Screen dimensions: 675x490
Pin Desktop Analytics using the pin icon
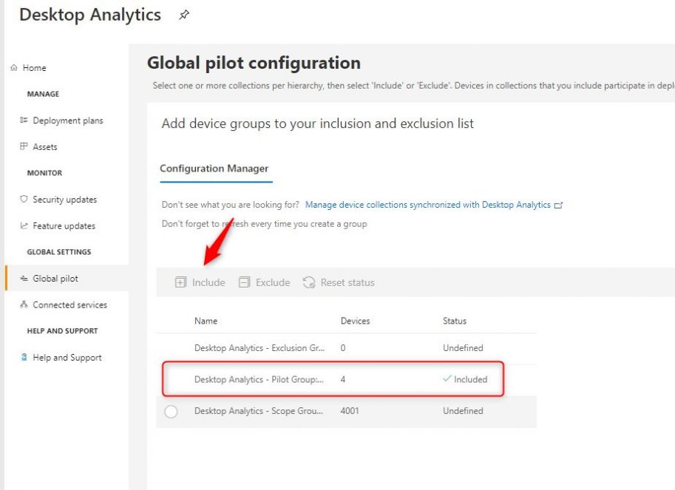point(183,14)
